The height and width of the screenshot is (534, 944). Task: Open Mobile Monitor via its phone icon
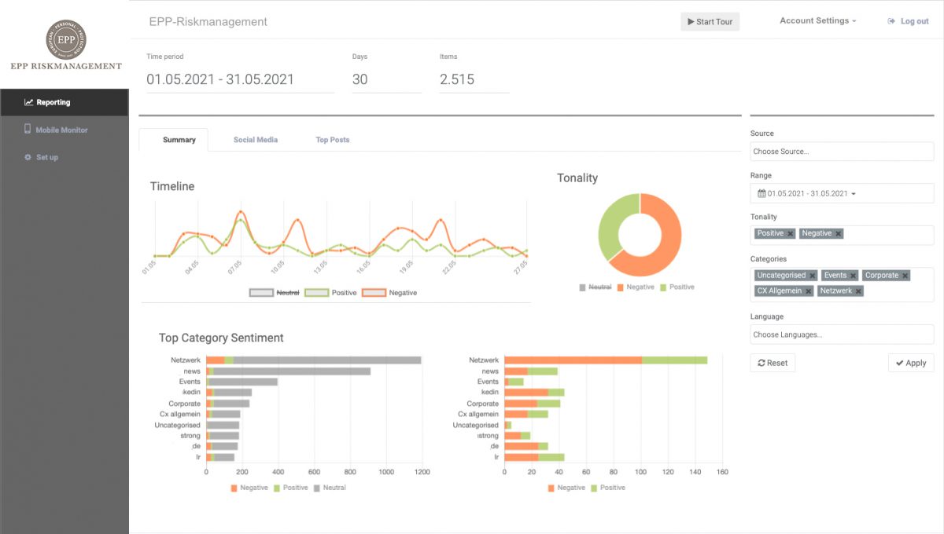tap(27, 130)
